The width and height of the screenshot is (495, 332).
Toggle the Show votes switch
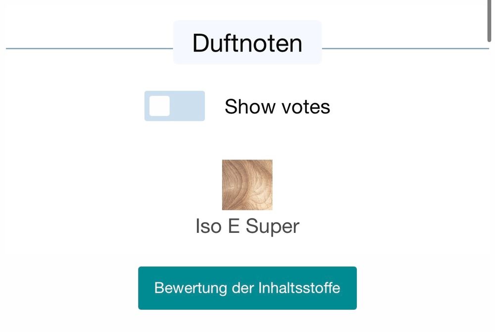click(x=175, y=106)
